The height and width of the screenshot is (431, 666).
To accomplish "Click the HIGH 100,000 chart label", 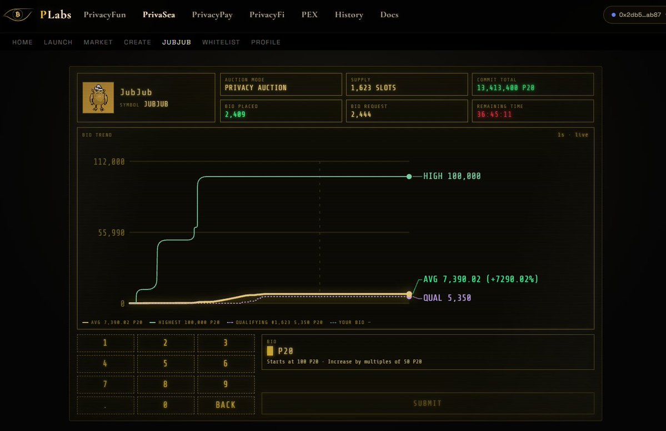I will pos(452,176).
